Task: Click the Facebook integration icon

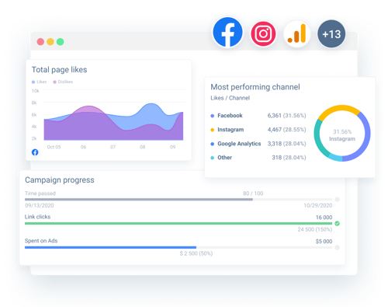Action: coord(227,33)
